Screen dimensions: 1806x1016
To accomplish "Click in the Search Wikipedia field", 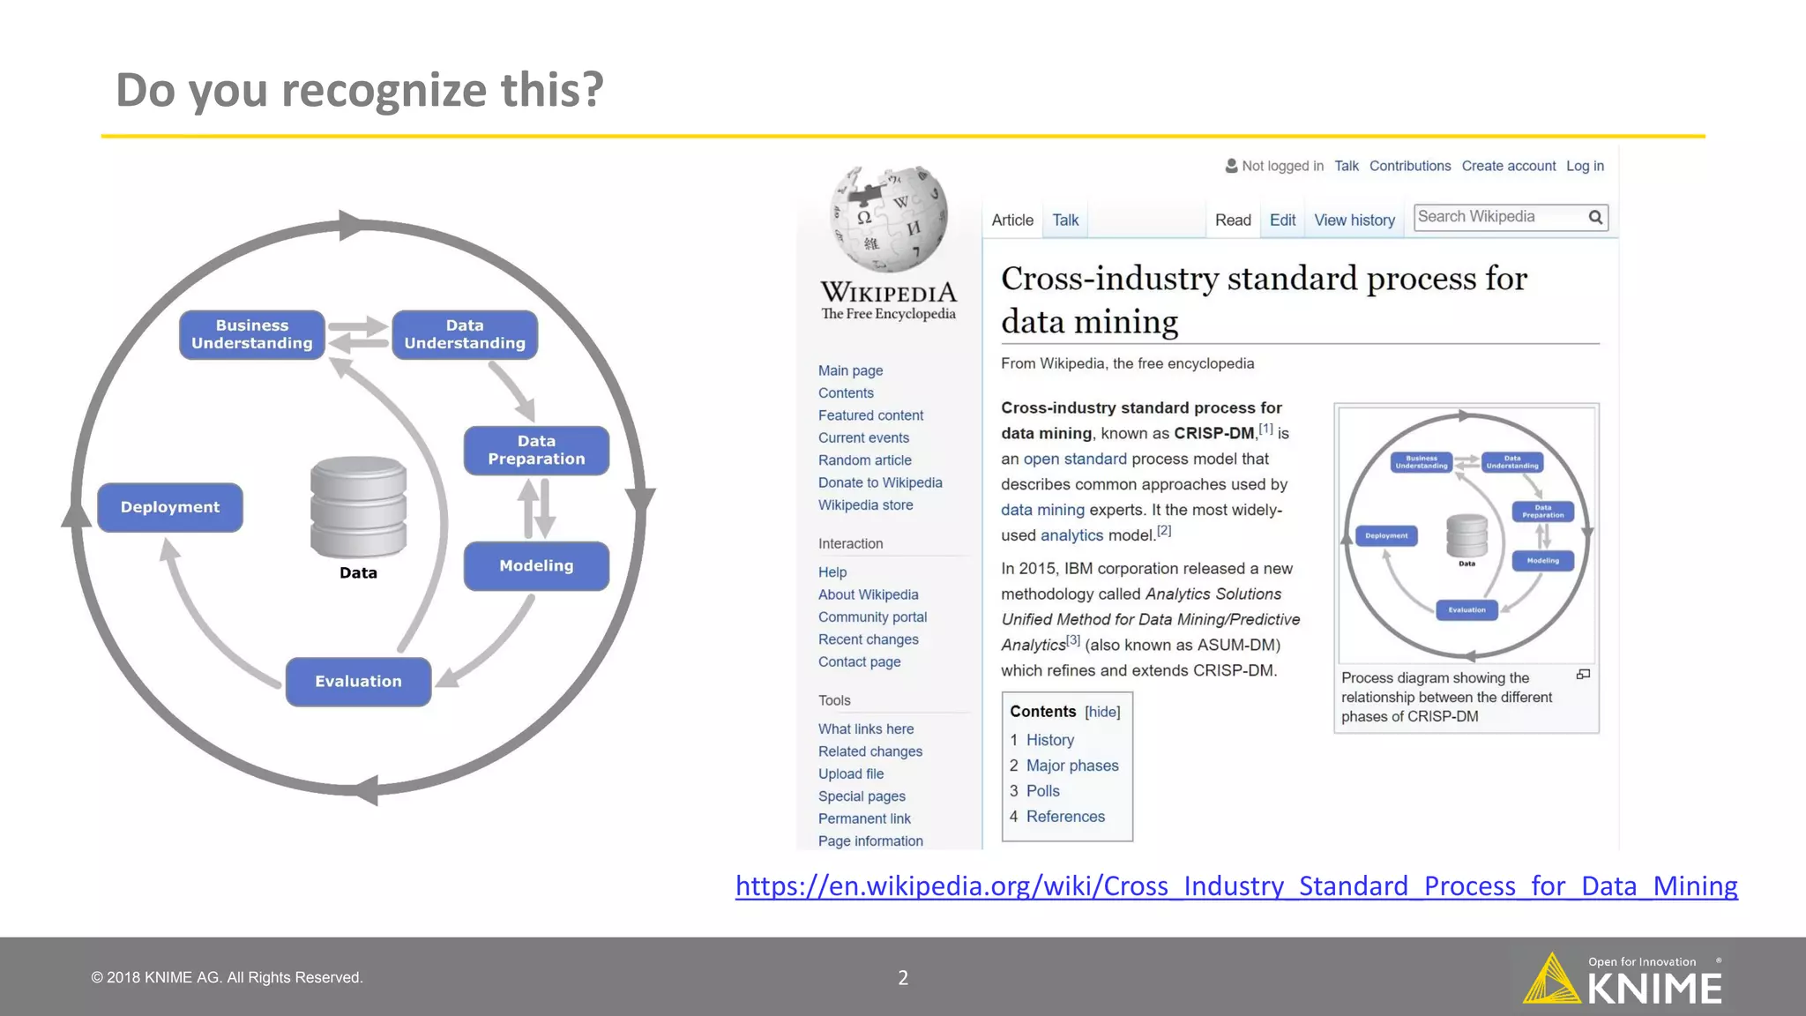I will click(x=1499, y=217).
